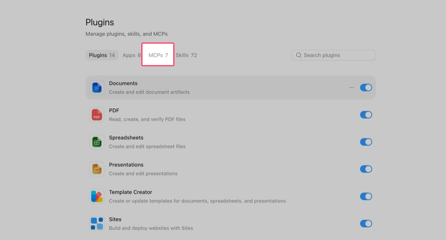Open the Documents row more options menu
This screenshot has height=240, width=446.
(x=352, y=87)
